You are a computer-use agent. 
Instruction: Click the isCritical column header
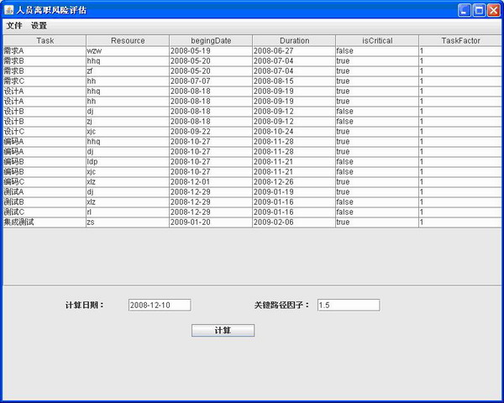coord(377,40)
